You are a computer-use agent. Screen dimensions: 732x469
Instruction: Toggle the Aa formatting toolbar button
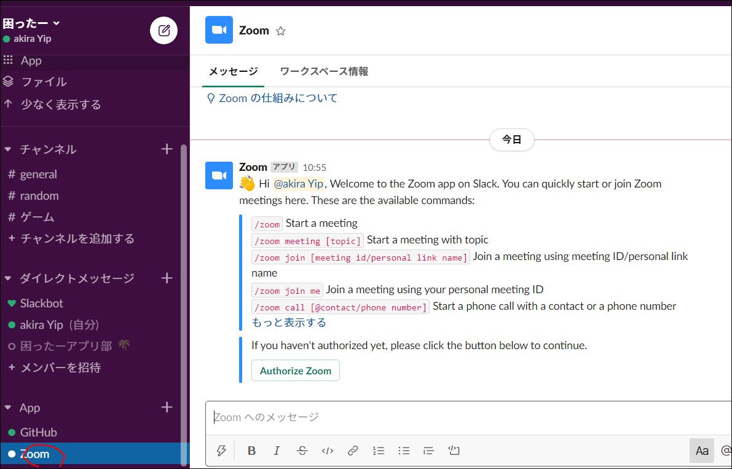[x=702, y=451]
